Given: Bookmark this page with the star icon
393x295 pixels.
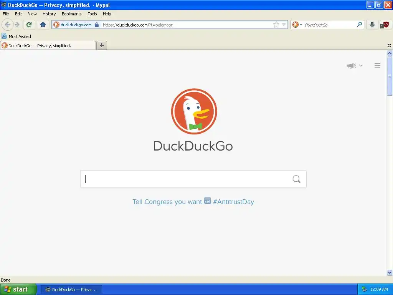Looking at the screenshot, I should pos(276,25).
